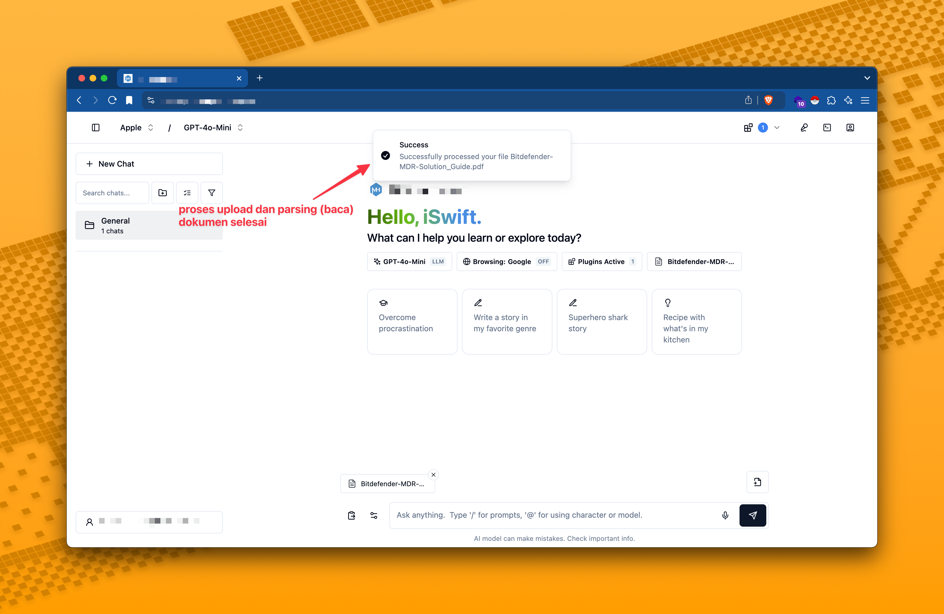
Task: Click the add document icon above send
Action: click(758, 482)
